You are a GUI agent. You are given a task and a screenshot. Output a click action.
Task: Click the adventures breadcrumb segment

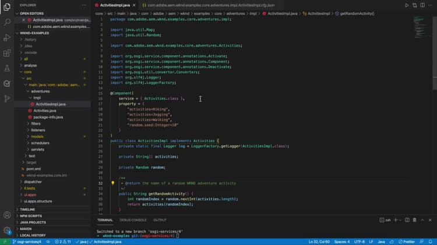pyautogui.click(x=235, y=13)
